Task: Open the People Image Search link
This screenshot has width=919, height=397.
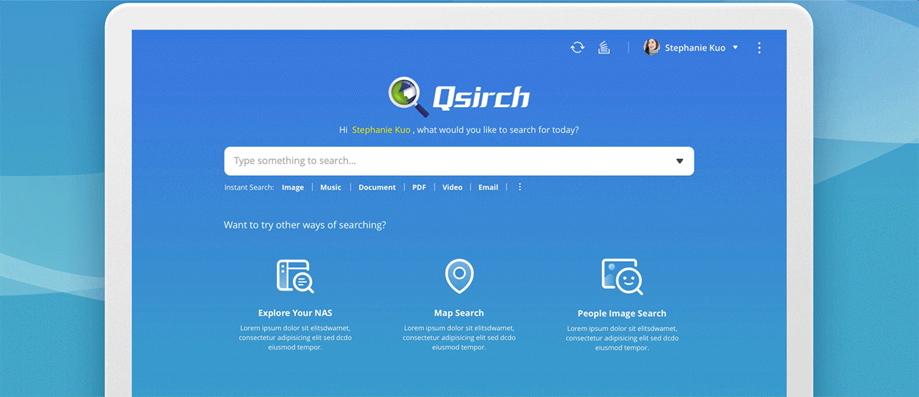Action: 622,314
